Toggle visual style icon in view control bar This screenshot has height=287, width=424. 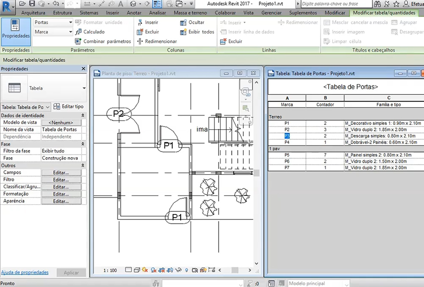[x=136, y=270]
